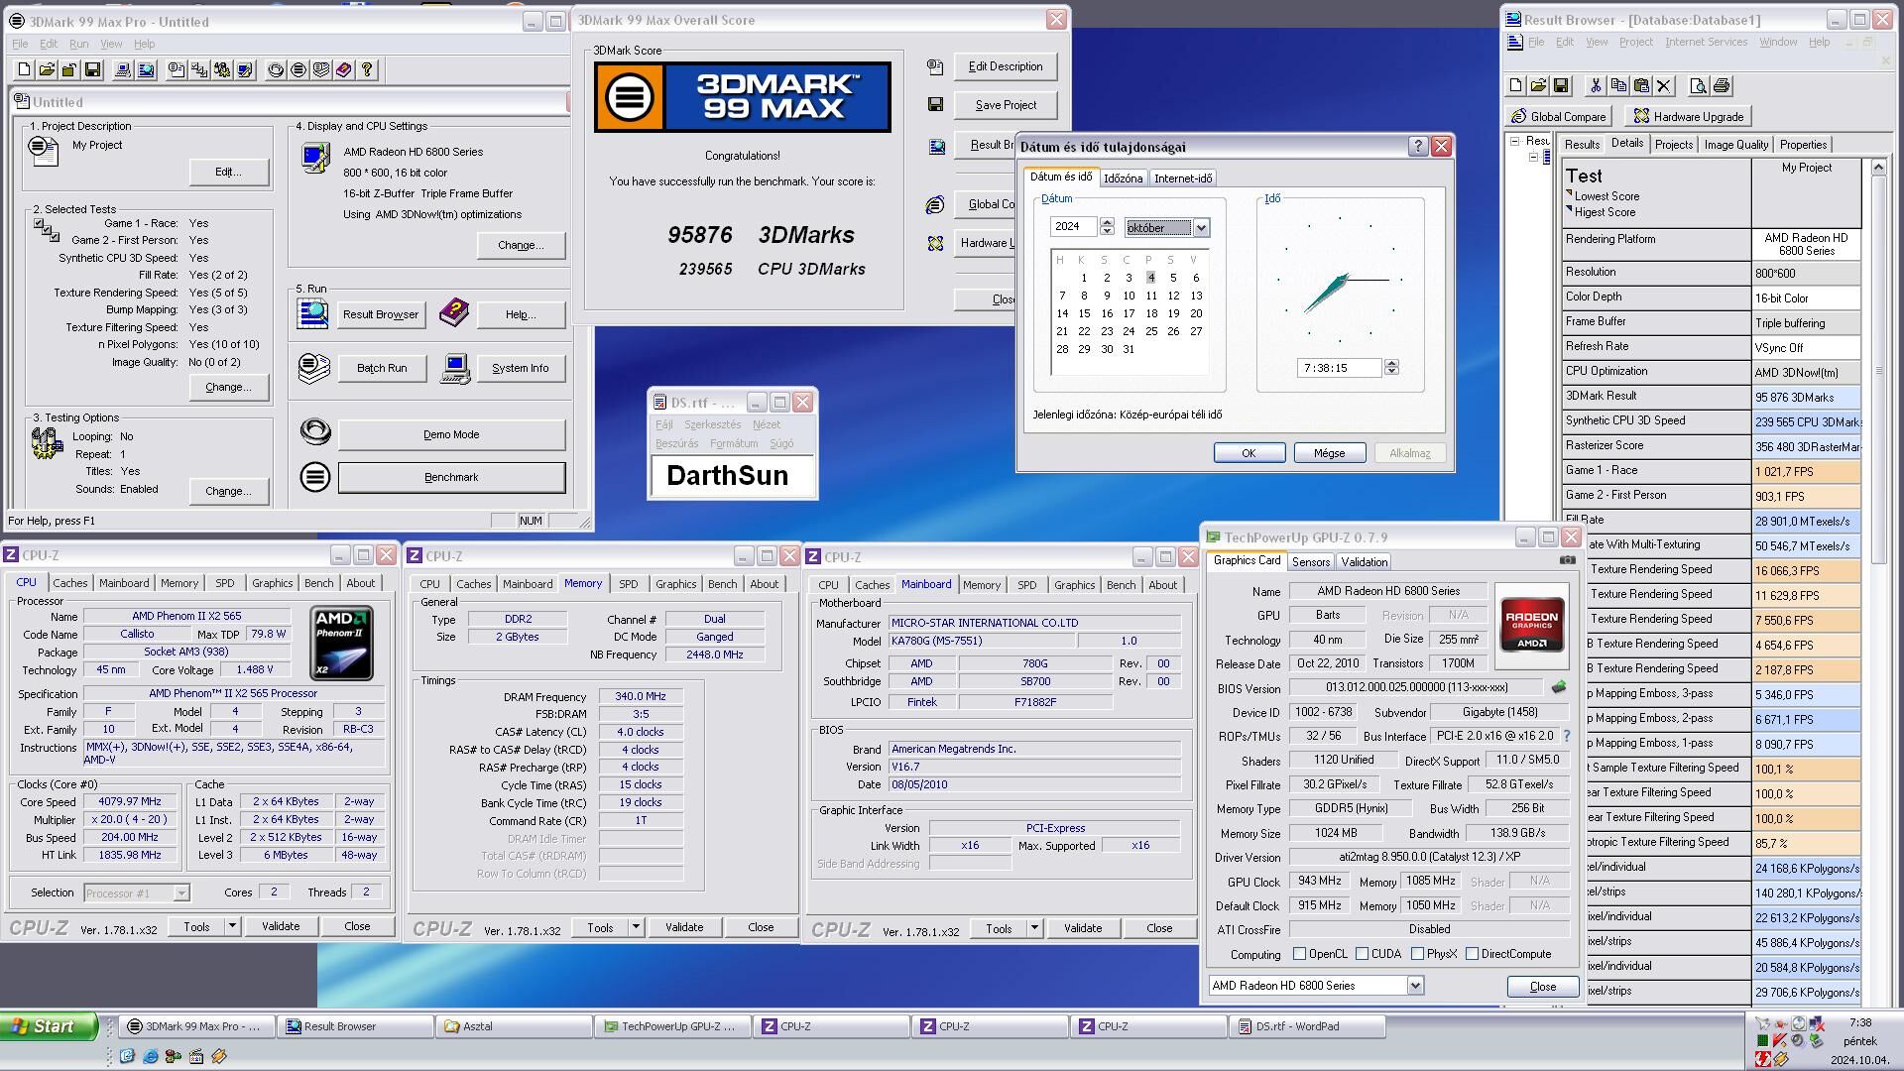Click Demo Mode ring icon in 3DMark toolbar
Image resolution: width=1904 pixels, height=1071 pixels.
pos(276,69)
